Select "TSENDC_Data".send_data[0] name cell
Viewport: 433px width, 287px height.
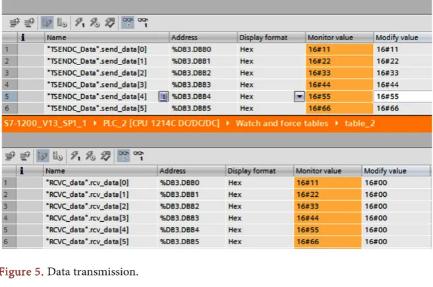[107, 49]
